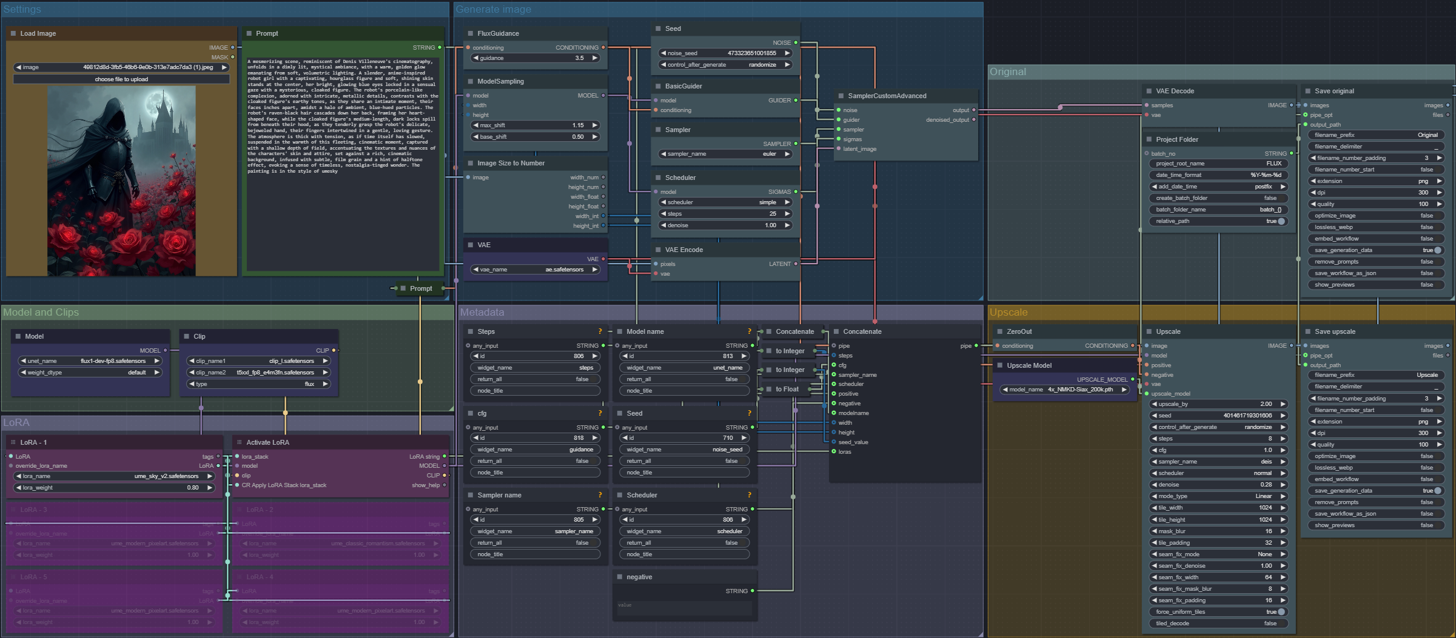The width and height of the screenshot is (1456, 638).
Task: Collapse the Load Image node via its title dot
Action: tap(13, 33)
